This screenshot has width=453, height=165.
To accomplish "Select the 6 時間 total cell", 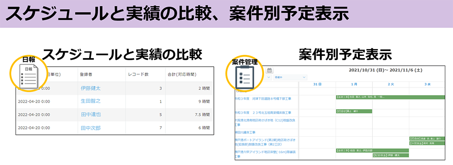I will coord(204,128).
